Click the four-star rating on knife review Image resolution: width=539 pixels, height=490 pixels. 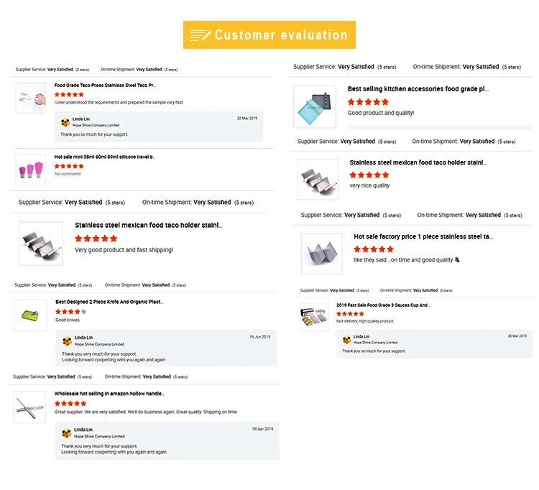tap(70, 312)
